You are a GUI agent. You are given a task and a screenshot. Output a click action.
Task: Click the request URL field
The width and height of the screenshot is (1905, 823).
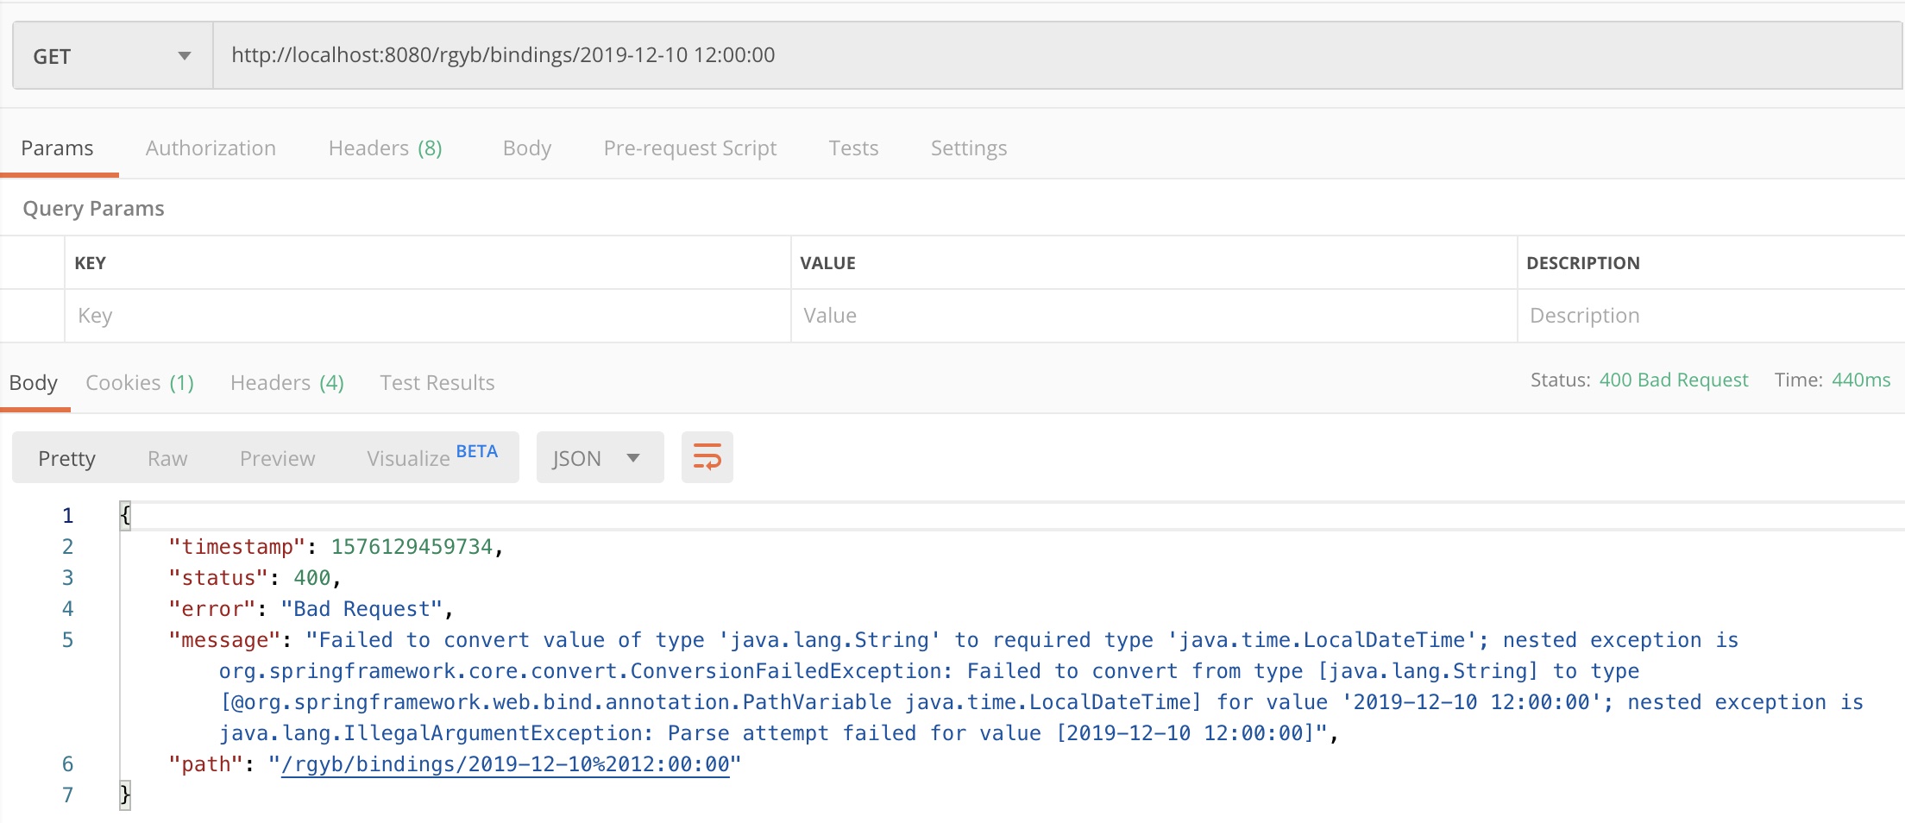coord(1035,55)
